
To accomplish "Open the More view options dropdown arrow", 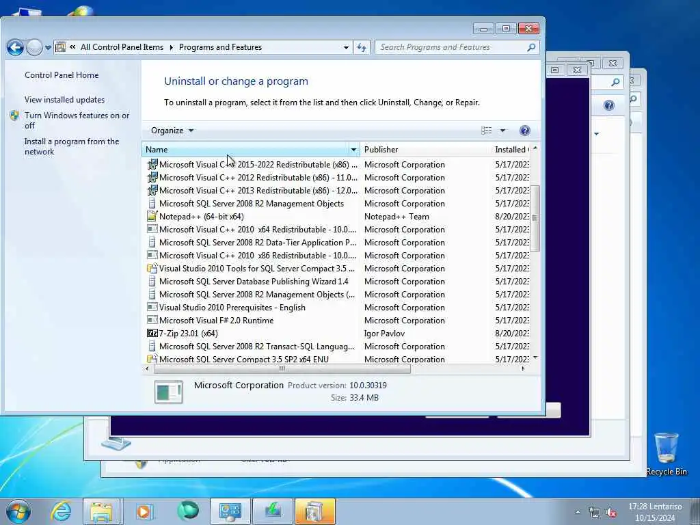I will [x=502, y=131].
